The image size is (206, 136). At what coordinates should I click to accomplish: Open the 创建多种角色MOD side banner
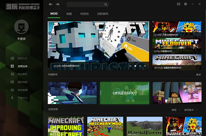[177, 62]
